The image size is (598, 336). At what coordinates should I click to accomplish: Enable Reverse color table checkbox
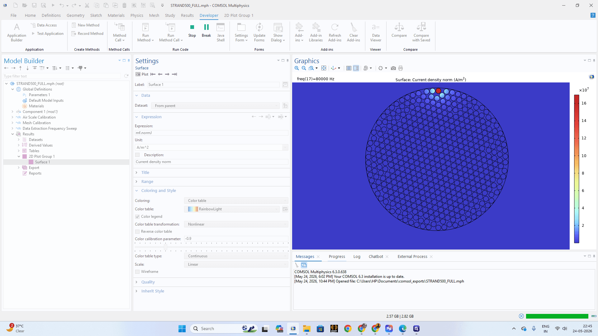(137, 231)
